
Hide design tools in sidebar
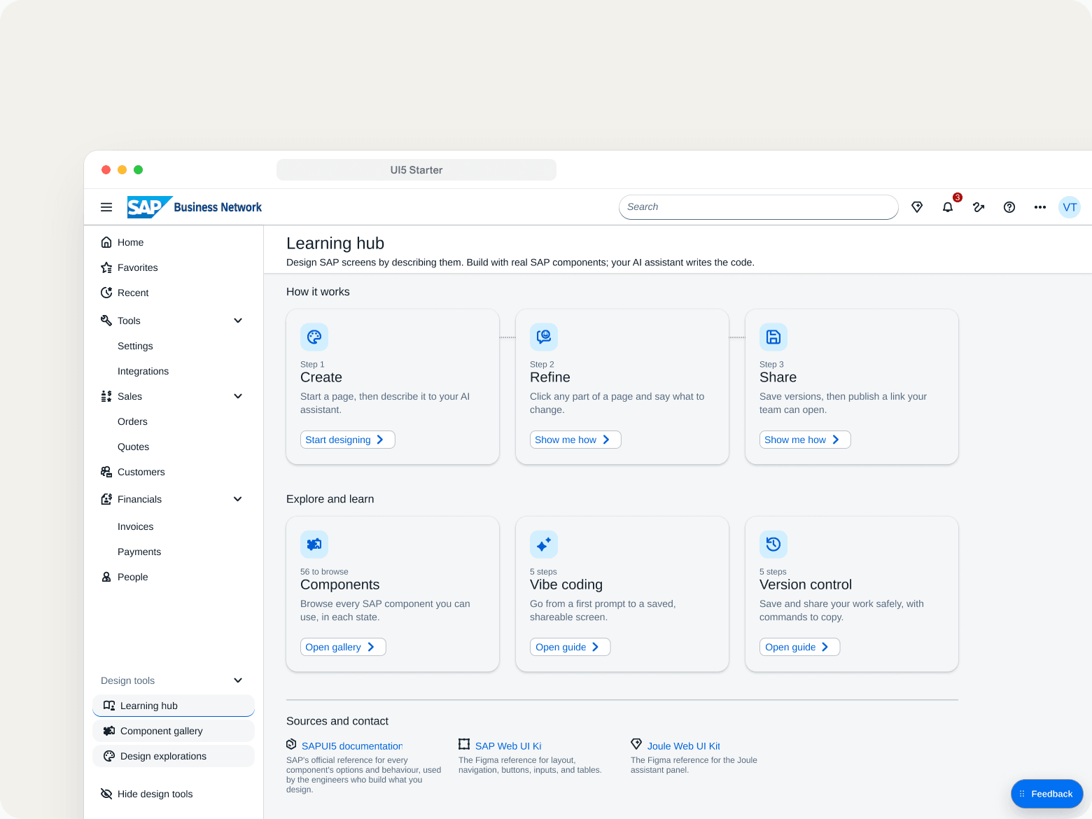[174, 794]
